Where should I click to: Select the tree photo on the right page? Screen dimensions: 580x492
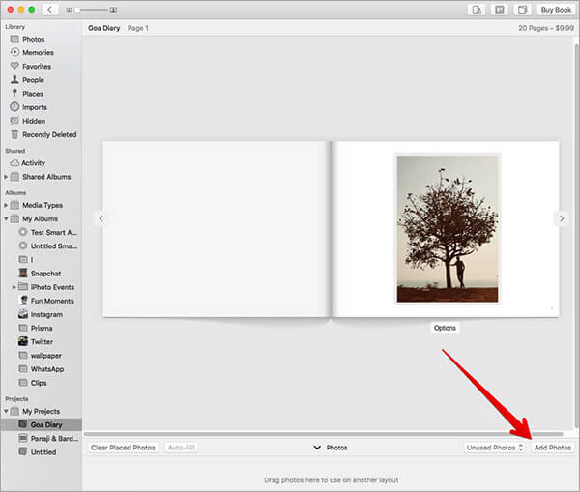click(448, 229)
